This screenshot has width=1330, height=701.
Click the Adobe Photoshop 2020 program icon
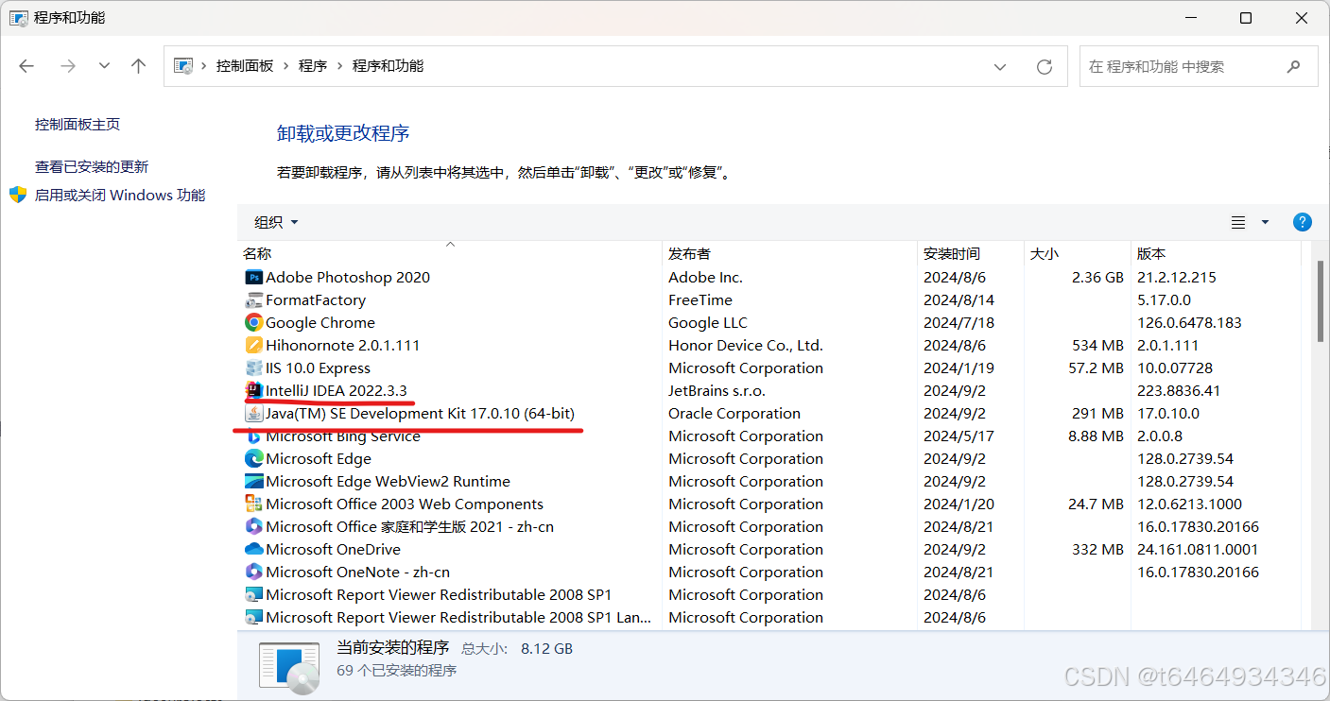[x=252, y=277]
